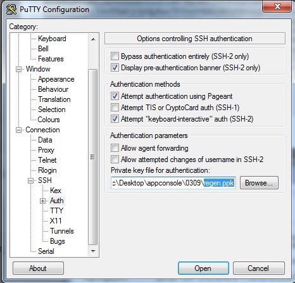This screenshot has height=283, width=295.
Task: Open X11 forwarding settings
Action: point(56,221)
